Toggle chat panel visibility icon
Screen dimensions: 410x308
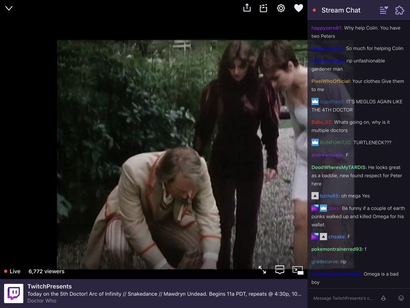(280, 270)
